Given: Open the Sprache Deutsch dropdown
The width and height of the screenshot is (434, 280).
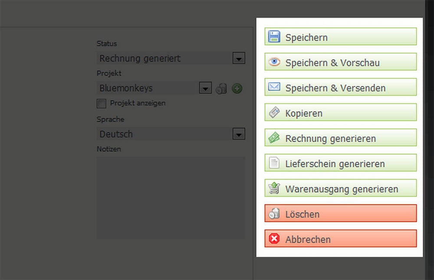Looking at the screenshot, I should 239,134.
